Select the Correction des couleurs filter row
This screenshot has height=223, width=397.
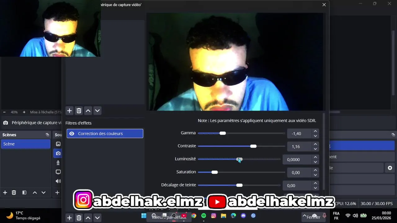point(105,133)
